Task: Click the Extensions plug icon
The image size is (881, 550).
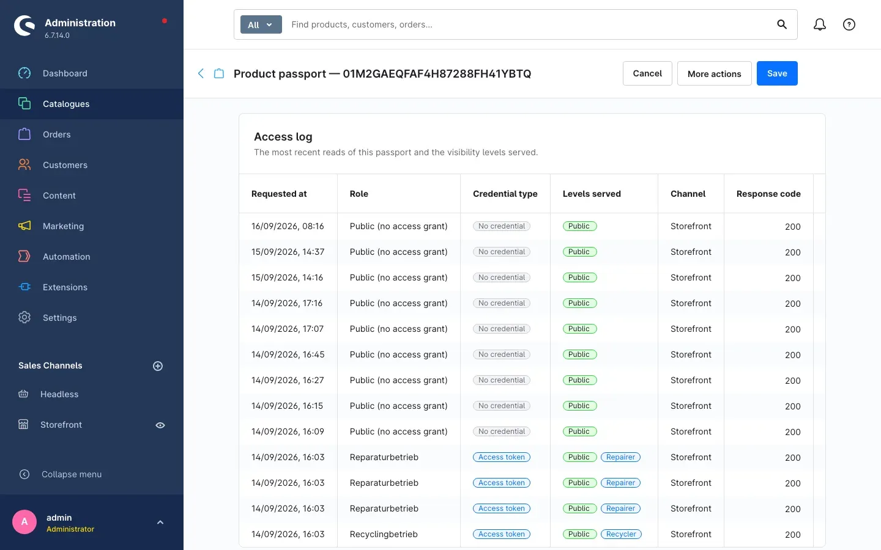Action: point(24,287)
